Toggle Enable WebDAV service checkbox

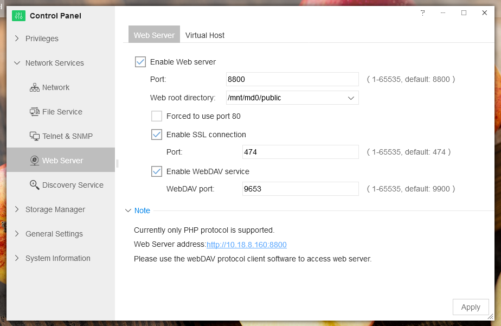click(x=157, y=171)
